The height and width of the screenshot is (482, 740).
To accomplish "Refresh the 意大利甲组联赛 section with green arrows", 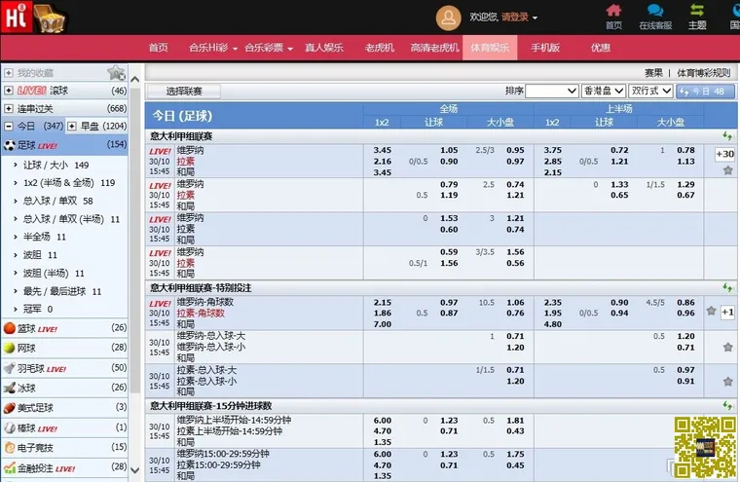I will (x=727, y=136).
